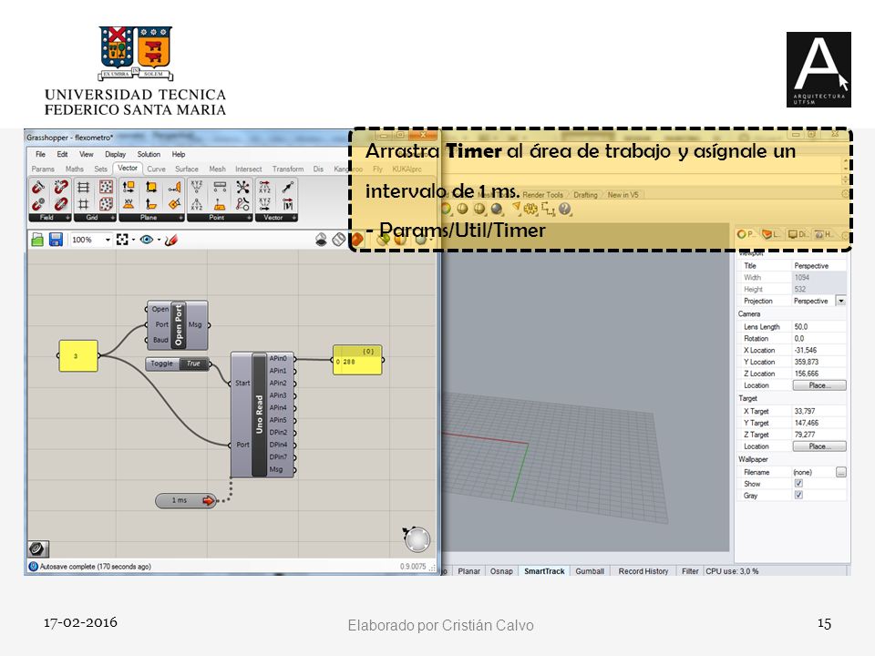Click the Closest Points star icon in Point group

242,188
